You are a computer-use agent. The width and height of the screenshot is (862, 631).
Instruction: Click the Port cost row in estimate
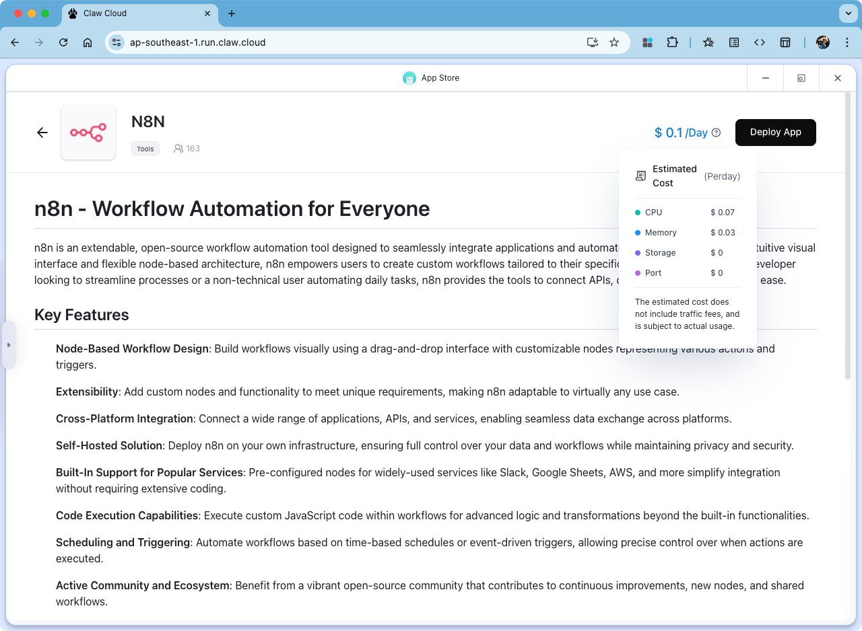pyautogui.click(x=688, y=273)
